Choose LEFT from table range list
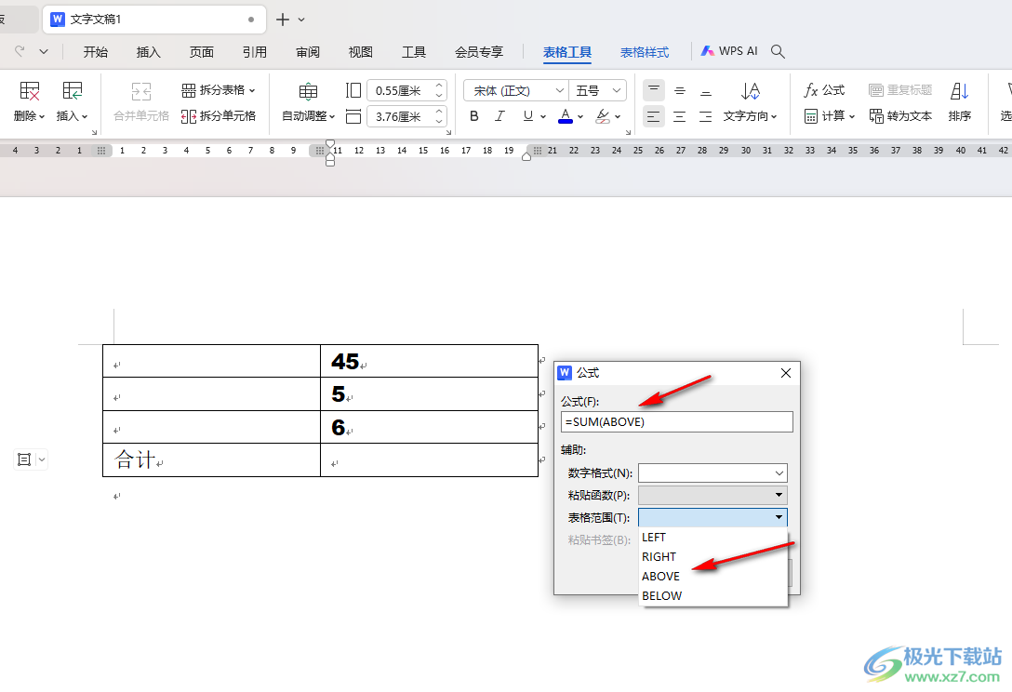Image resolution: width=1012 pixels, height=692 pixels. pos(713,537)
